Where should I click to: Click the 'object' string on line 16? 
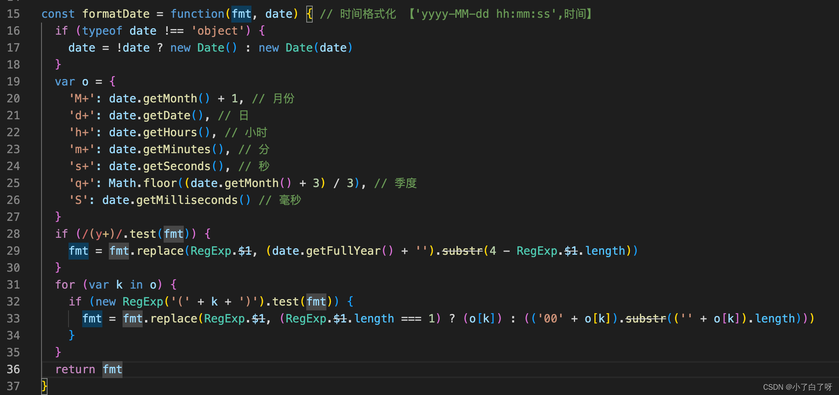(x=218, y=31)
